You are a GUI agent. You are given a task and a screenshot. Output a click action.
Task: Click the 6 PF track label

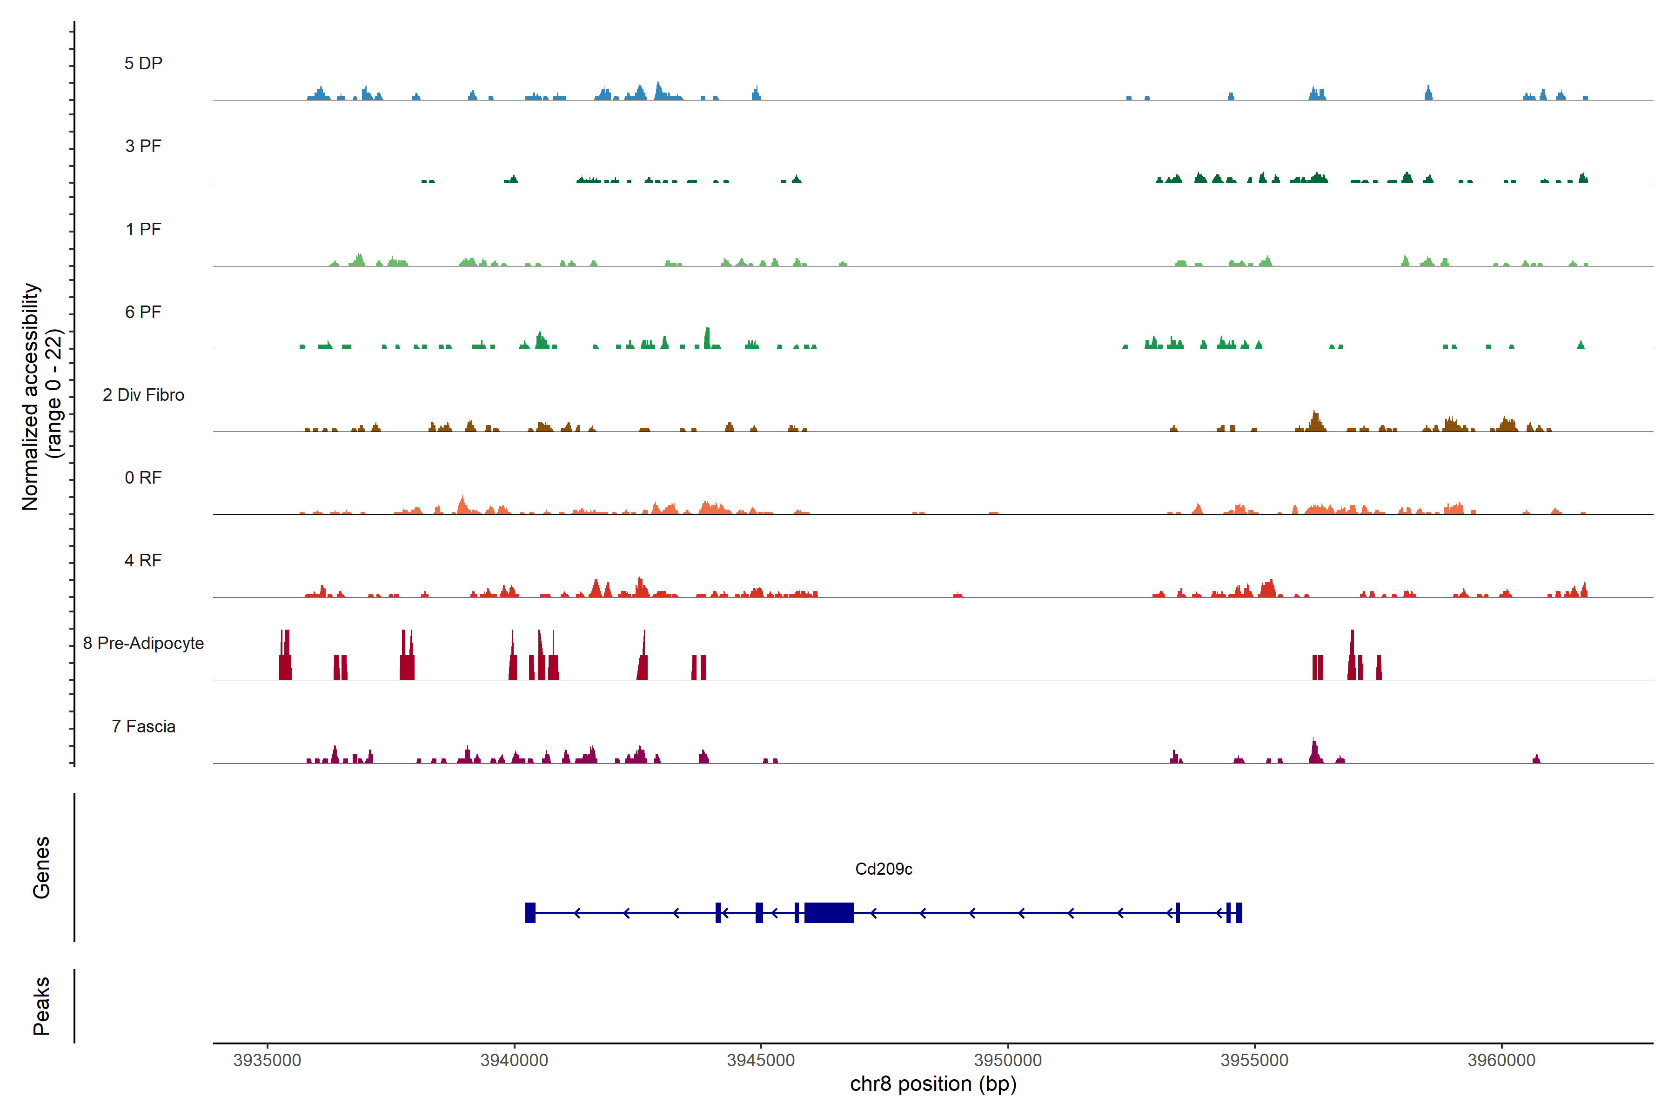[143, 312]
